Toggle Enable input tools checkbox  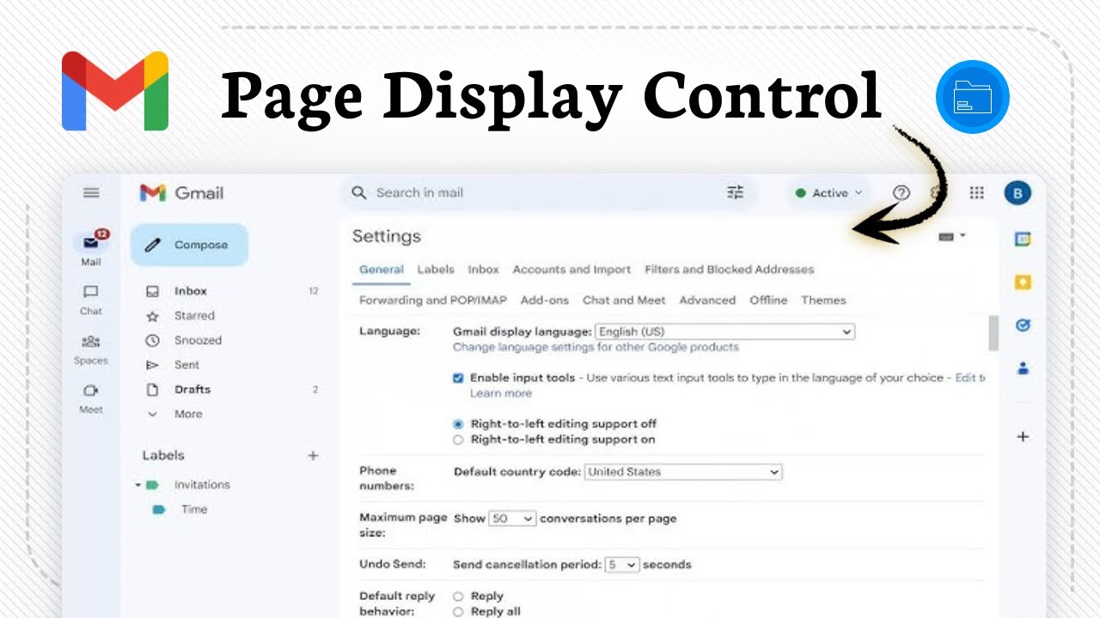(458, 378)
